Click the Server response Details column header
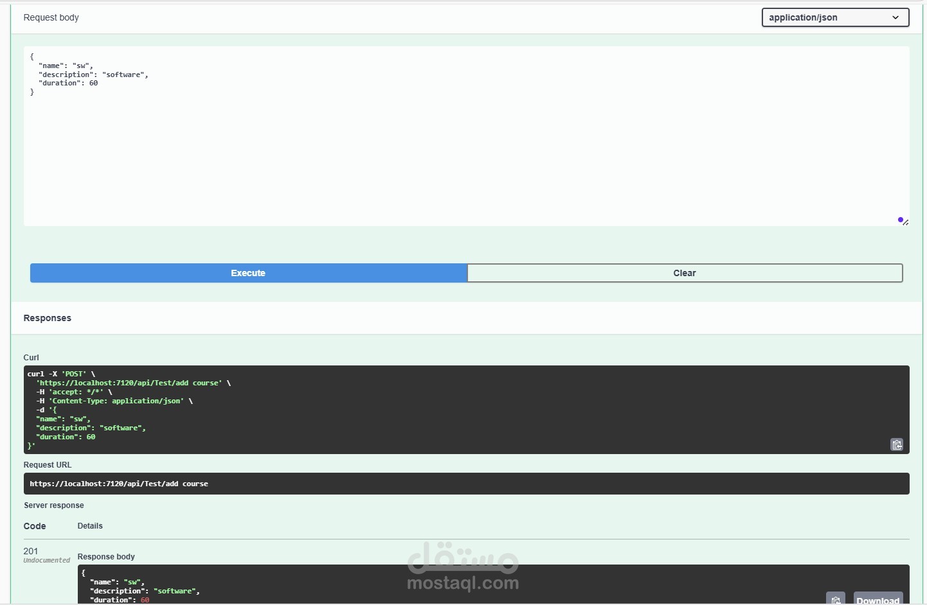Viewport: 927px width, 605px height. 89,525
